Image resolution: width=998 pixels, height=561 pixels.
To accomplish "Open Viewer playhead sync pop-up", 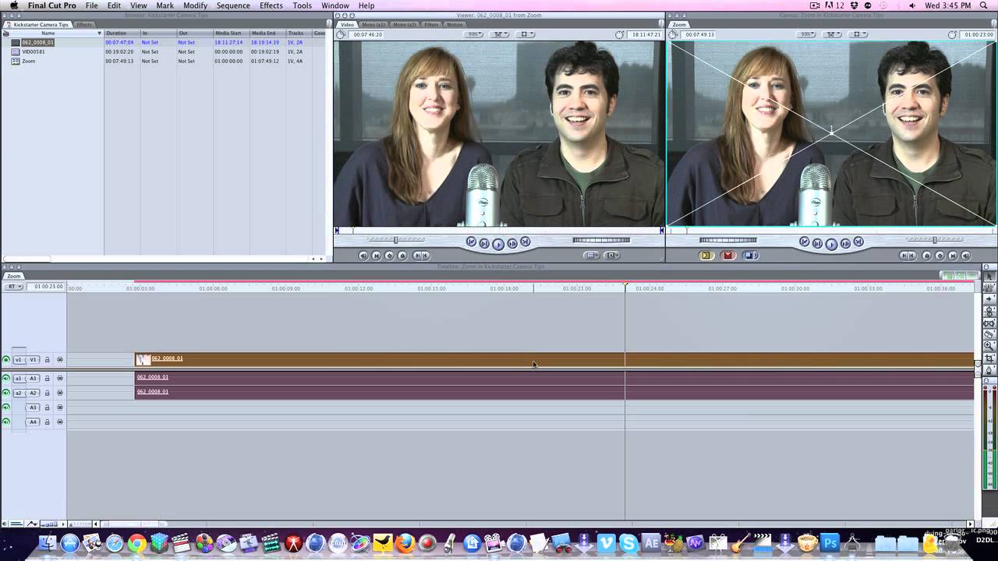I will click(499, 34).
